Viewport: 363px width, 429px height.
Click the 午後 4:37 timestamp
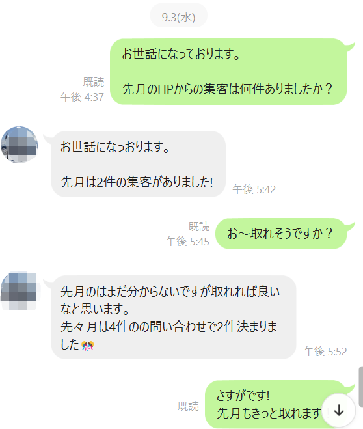[x=82, y=97]
